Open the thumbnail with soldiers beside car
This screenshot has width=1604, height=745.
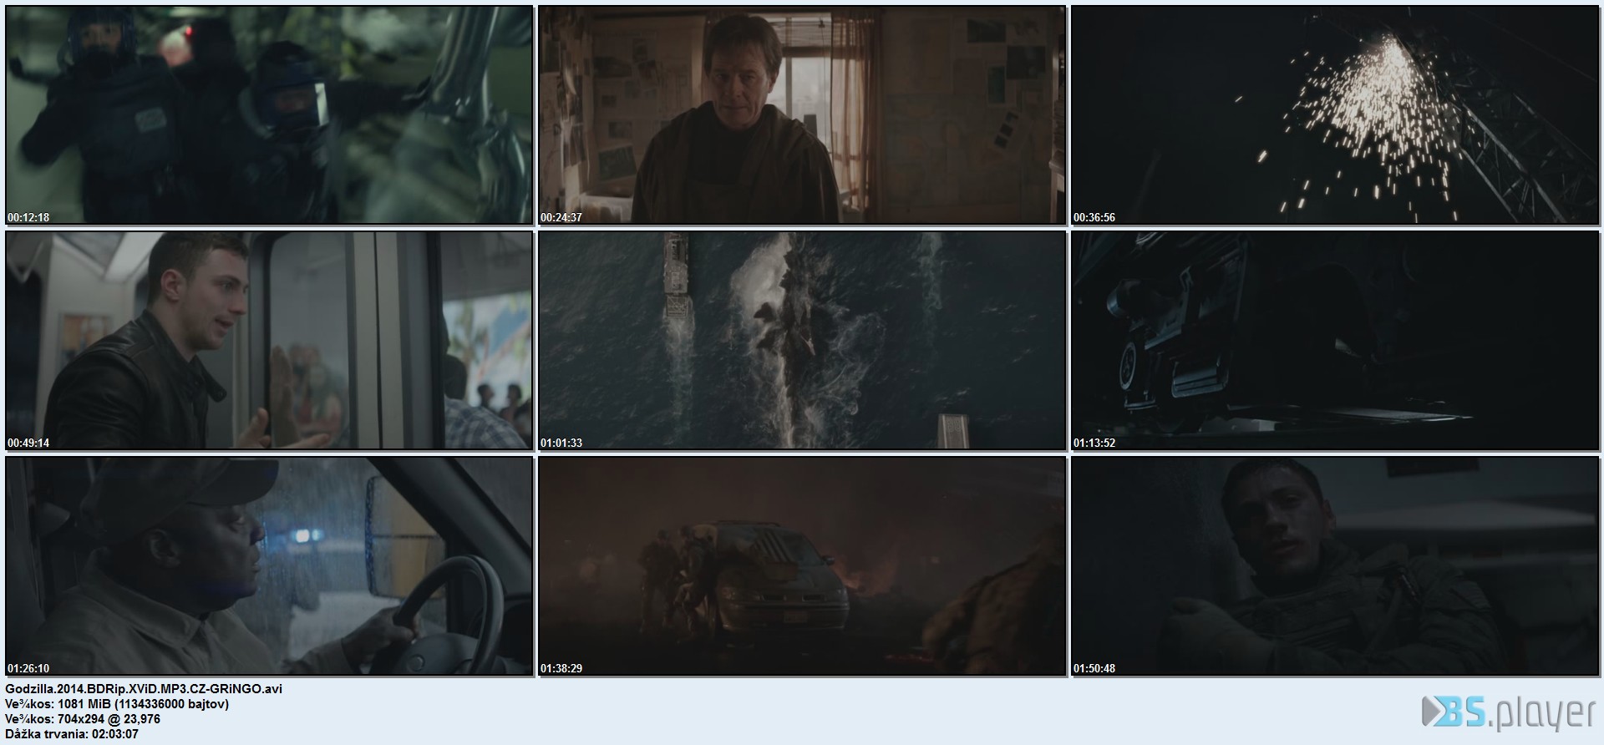pyautogui.click(x=801, y=566)
